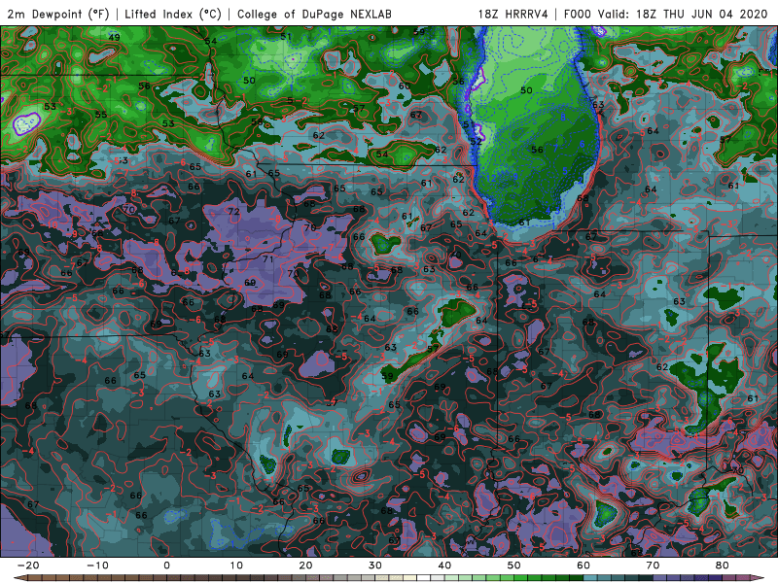Click the 40 label on the color scale
778x583 pixels.
click(x=444, y=566)
